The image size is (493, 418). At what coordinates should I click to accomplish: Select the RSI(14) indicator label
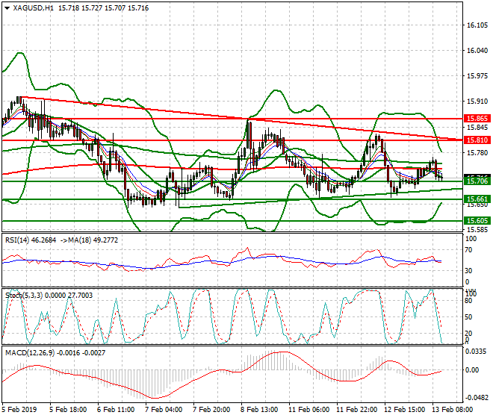coord(17,240)
